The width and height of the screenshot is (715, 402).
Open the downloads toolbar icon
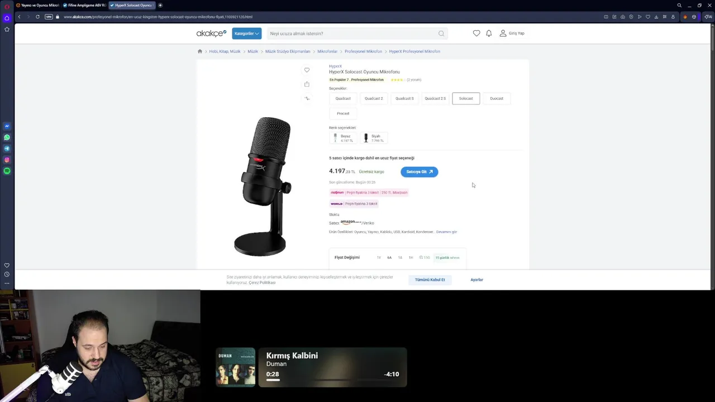tap(656, 17)
